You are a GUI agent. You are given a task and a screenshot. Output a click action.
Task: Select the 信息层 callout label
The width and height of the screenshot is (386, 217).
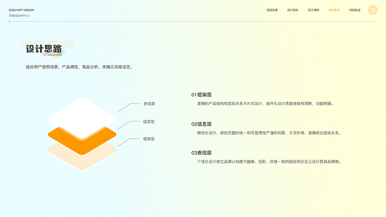150,121
